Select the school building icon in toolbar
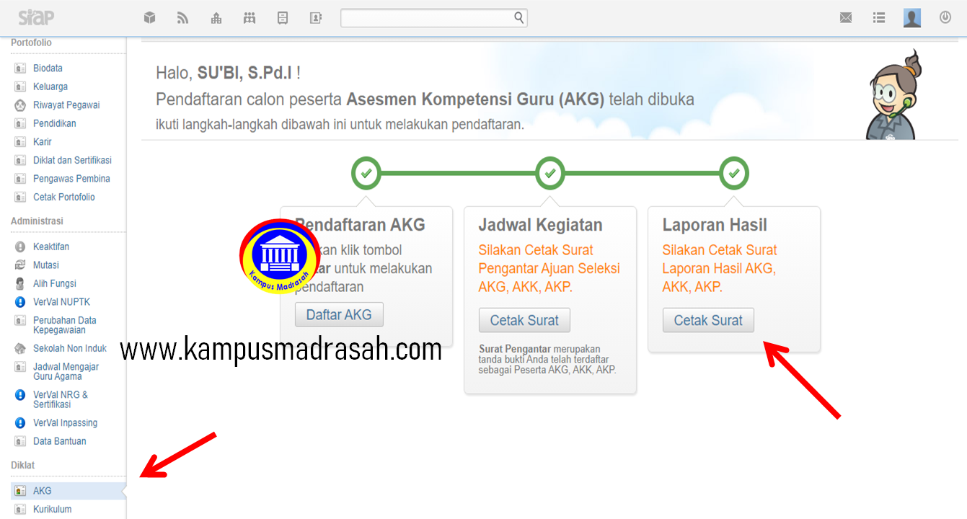 (216, 17)
